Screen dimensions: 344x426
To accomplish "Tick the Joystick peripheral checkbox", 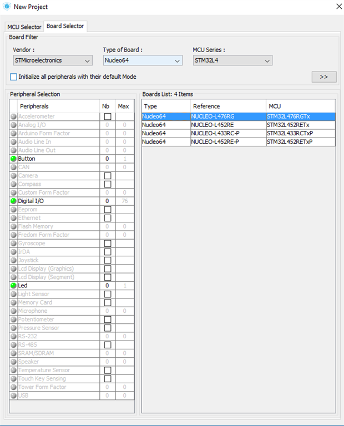I will click(107, 260).
